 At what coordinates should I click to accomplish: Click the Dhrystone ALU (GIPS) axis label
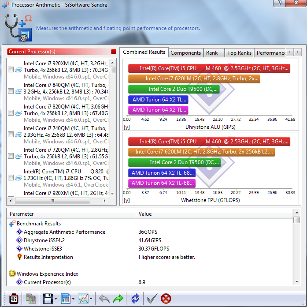[210, 127]
